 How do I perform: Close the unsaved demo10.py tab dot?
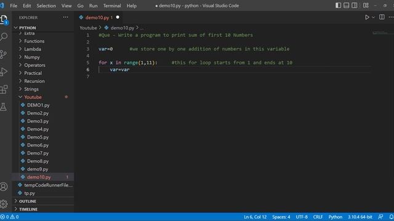(x=118, y=17)
